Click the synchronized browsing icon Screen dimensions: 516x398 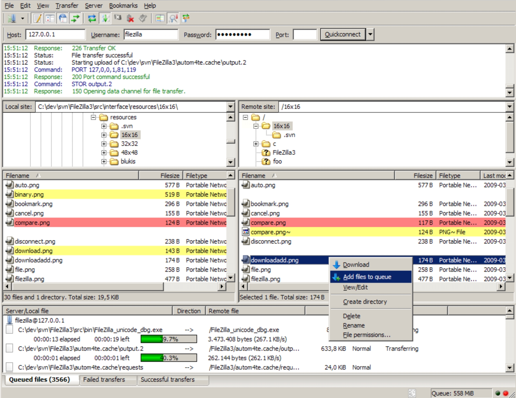click(186, 19)
